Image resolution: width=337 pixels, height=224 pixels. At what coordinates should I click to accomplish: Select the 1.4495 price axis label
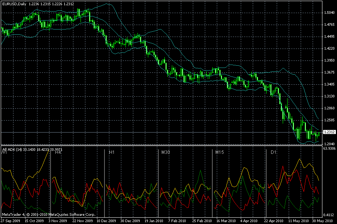coord(330,37)
